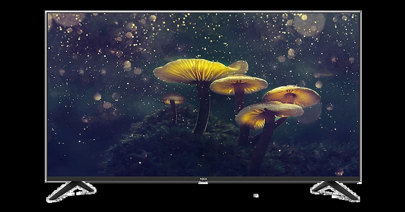
Task: Click the AQUA logo on the TV bezel
Action: point(204,178)
